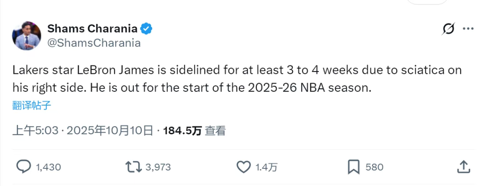Click the 2025年10月10日 post date
The width and height of the screenshot is (478, 186).
point(110,131)
